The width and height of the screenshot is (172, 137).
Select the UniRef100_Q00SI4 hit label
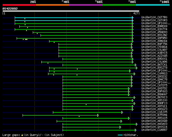(x=154, y=127)
